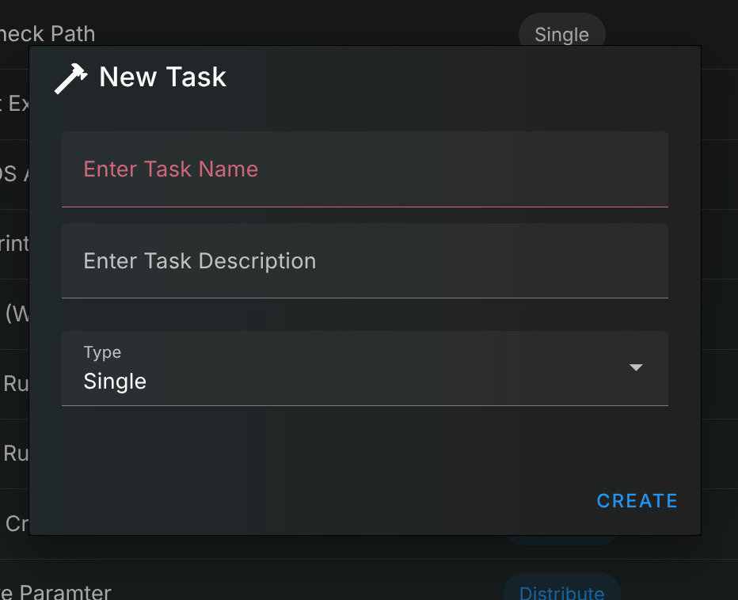Select the Check Path task row
This screenshot has width=738, height=600.
(x=48, y=34)
